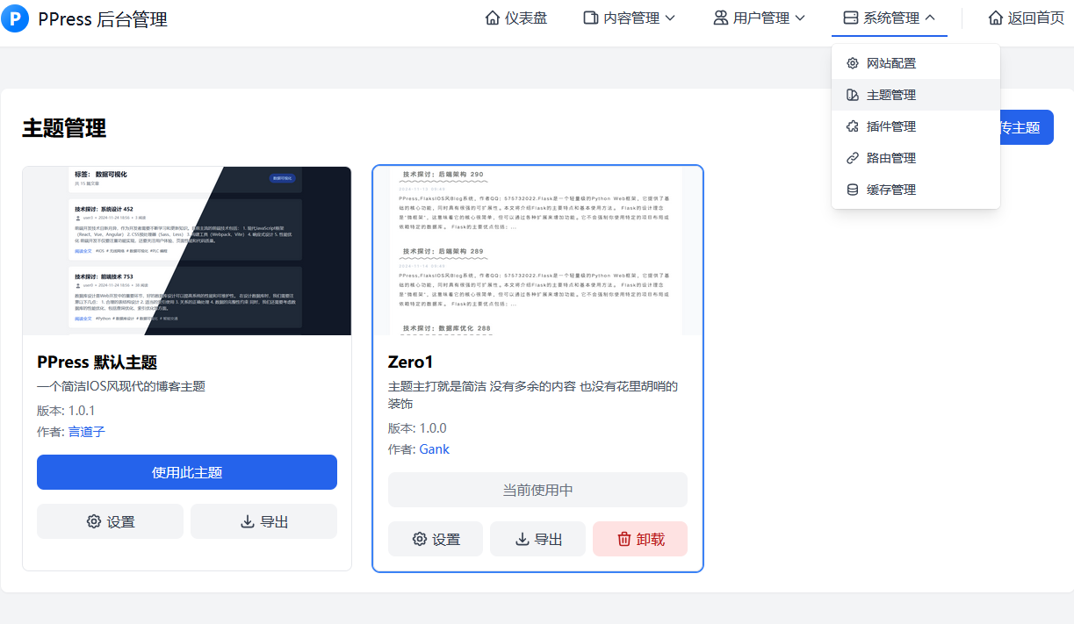Expand the 用户管理 dropdown menu
1074x624 pixels.
point(760,18)
